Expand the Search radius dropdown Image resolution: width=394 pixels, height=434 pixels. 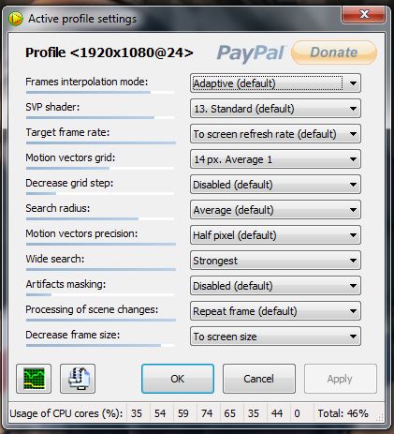(x=275, y=210)
